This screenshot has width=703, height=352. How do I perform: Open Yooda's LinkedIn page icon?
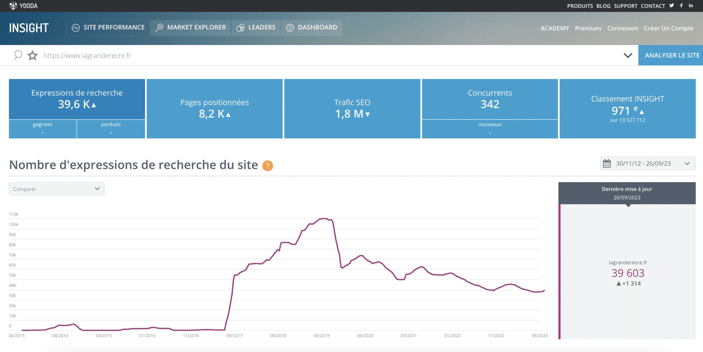(x=691, y=5)
